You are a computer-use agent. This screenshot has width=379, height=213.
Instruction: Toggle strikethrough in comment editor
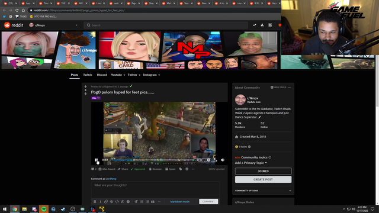coord(111,201)
